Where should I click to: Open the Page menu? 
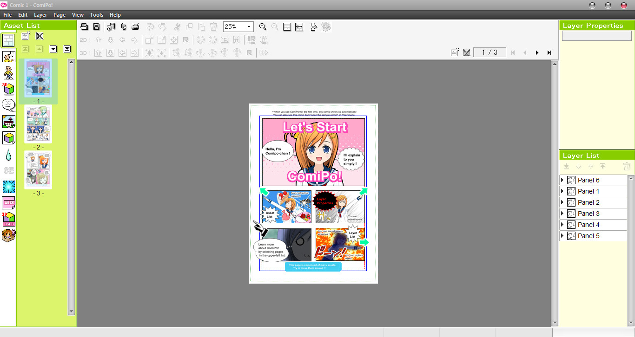click(60, 14)
